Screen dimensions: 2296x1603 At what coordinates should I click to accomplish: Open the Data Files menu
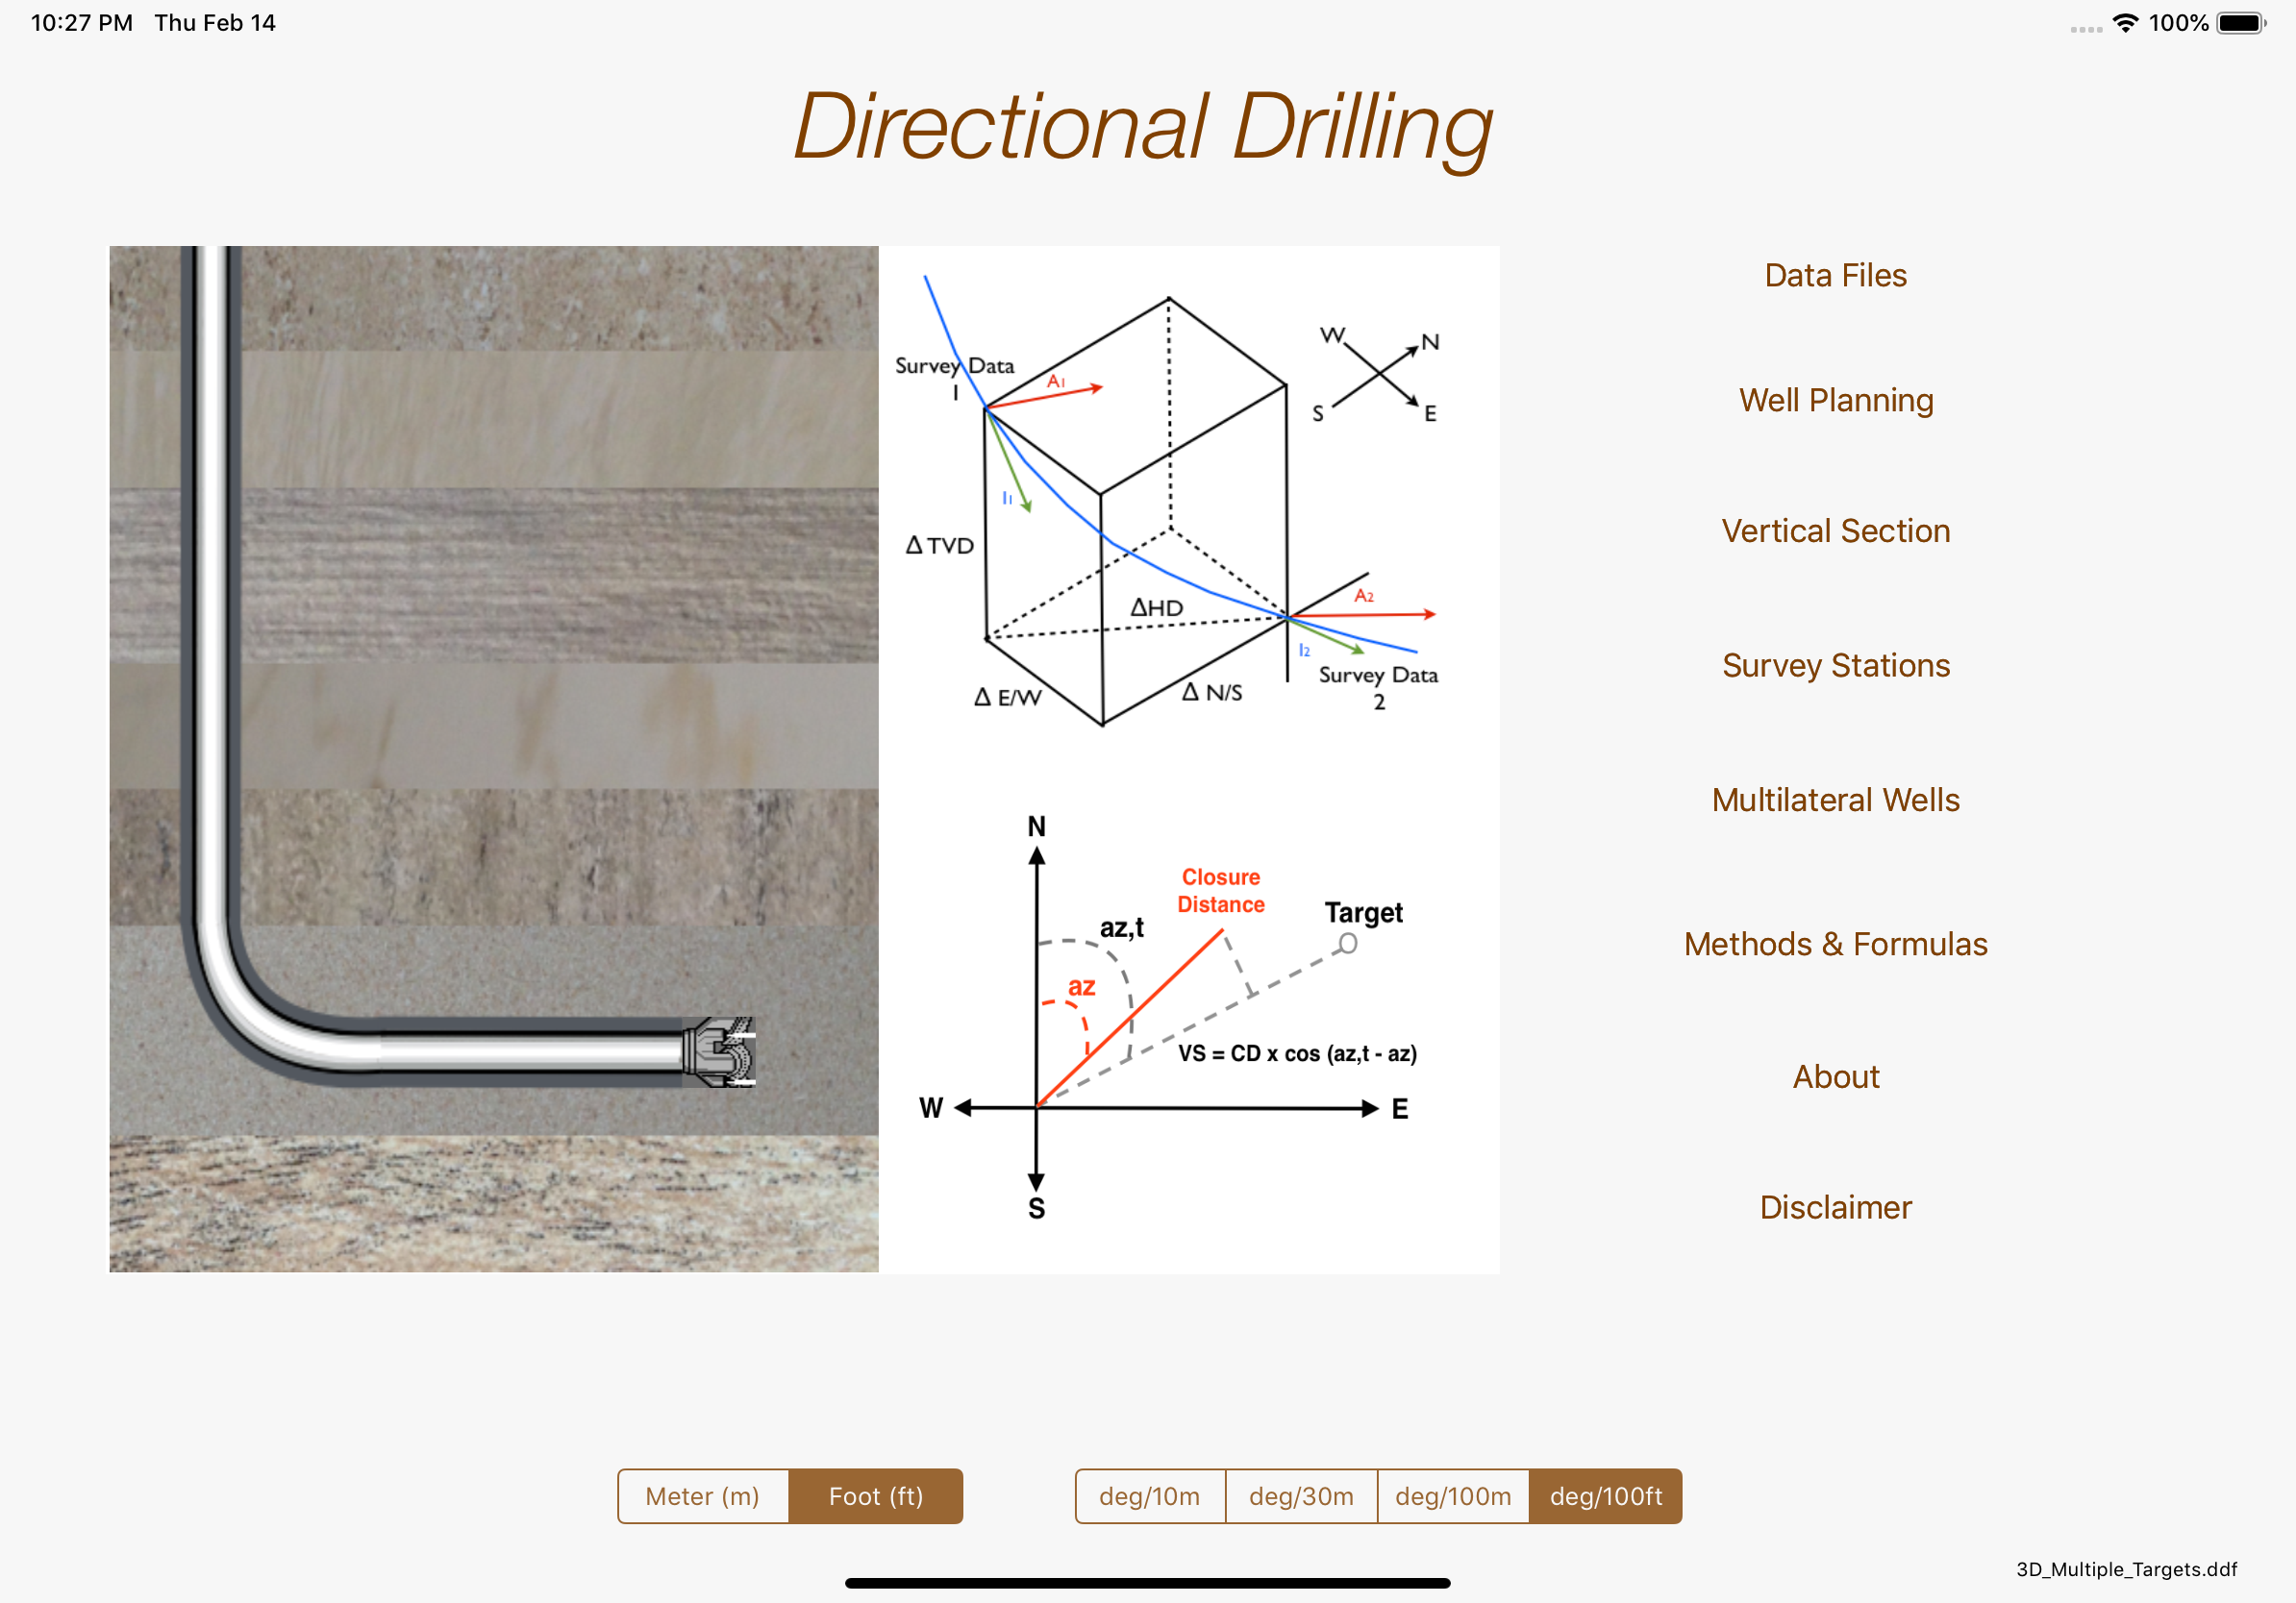pyautogui.click(x=1835, y=276)
